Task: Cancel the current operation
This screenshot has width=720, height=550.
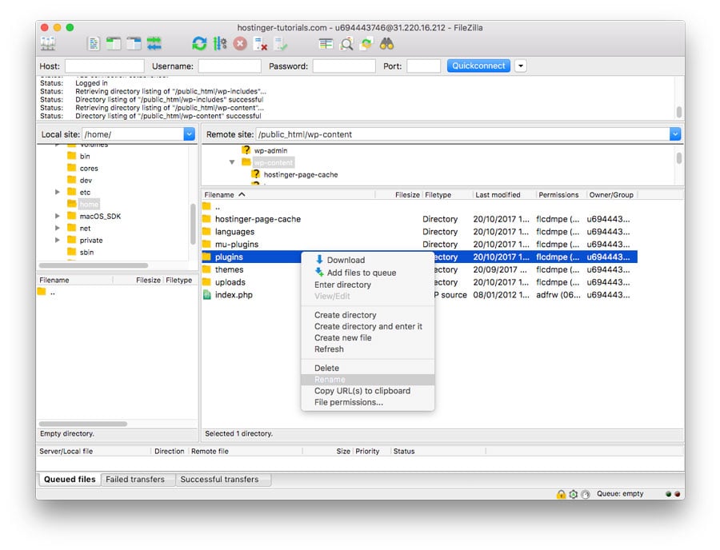Action: pos(240,44)
